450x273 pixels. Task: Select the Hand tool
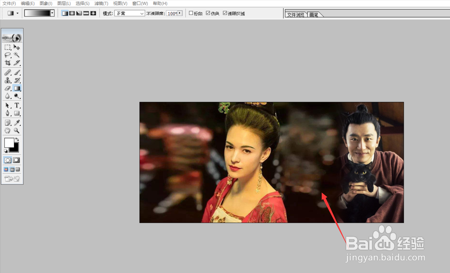click(8, 131)
